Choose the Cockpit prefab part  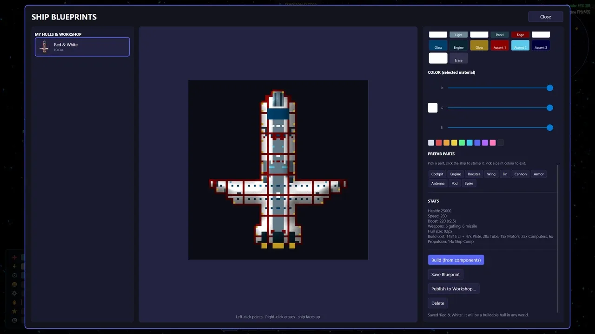click(437, 174)
